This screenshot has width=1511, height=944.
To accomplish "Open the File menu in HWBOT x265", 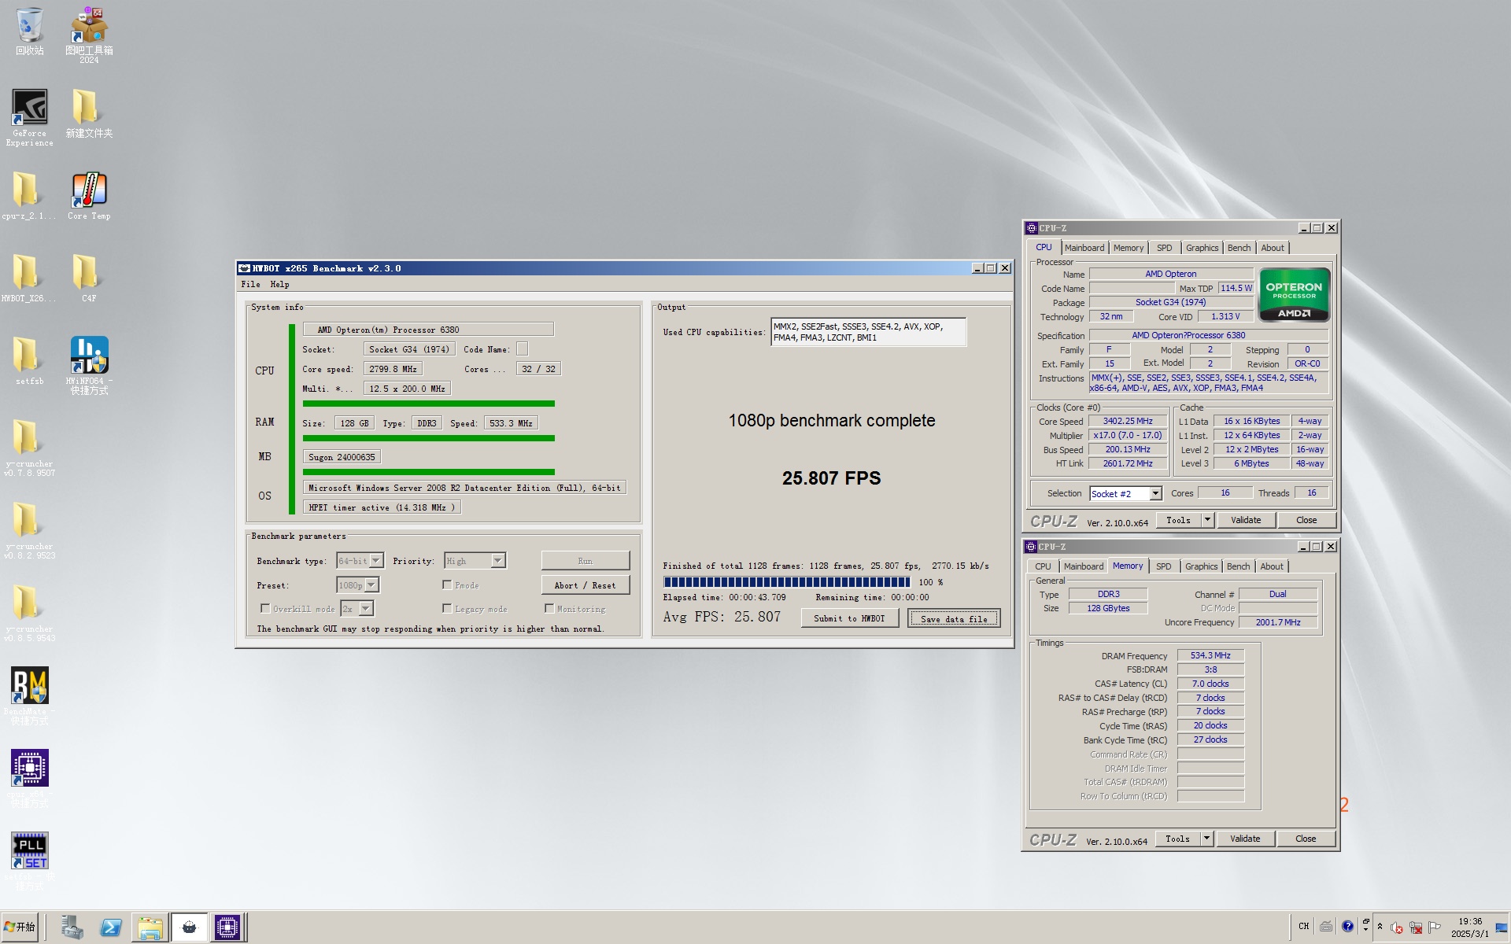I will [250, 284].
